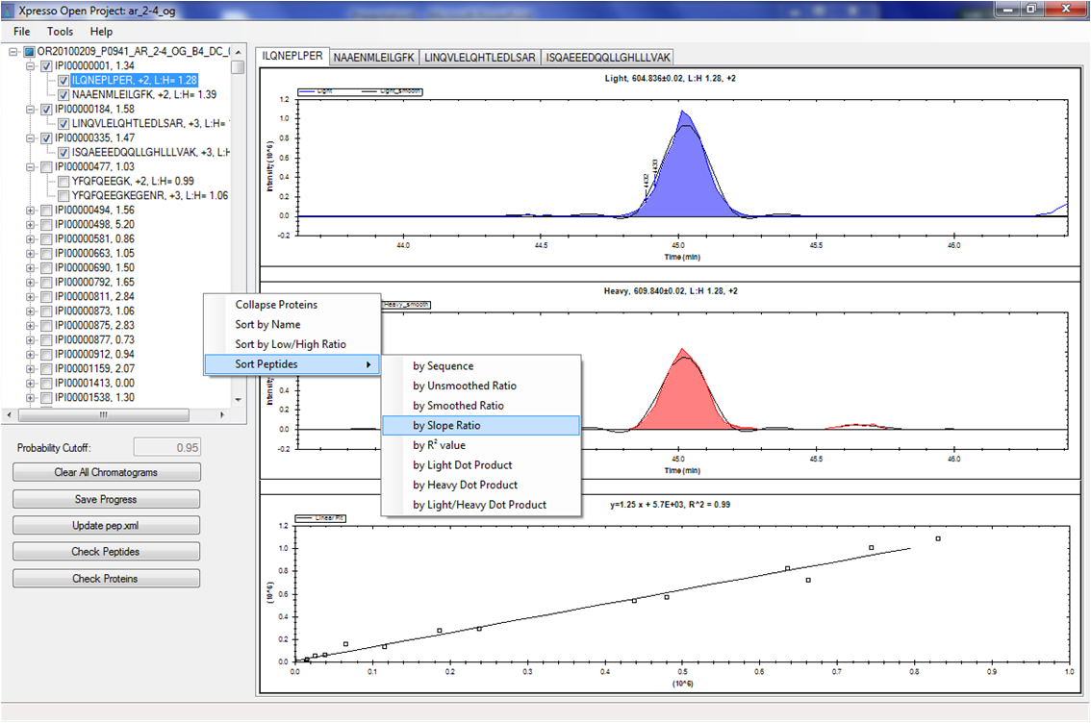Click the Sort Peptides submenu arrow
The image size is (1091, 723).
tap(368, 364)
